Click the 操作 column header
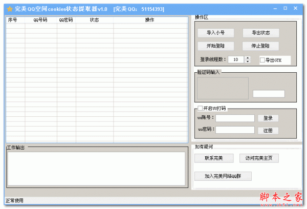The width and height of the screenshot is (307, 209). (150, 20)
